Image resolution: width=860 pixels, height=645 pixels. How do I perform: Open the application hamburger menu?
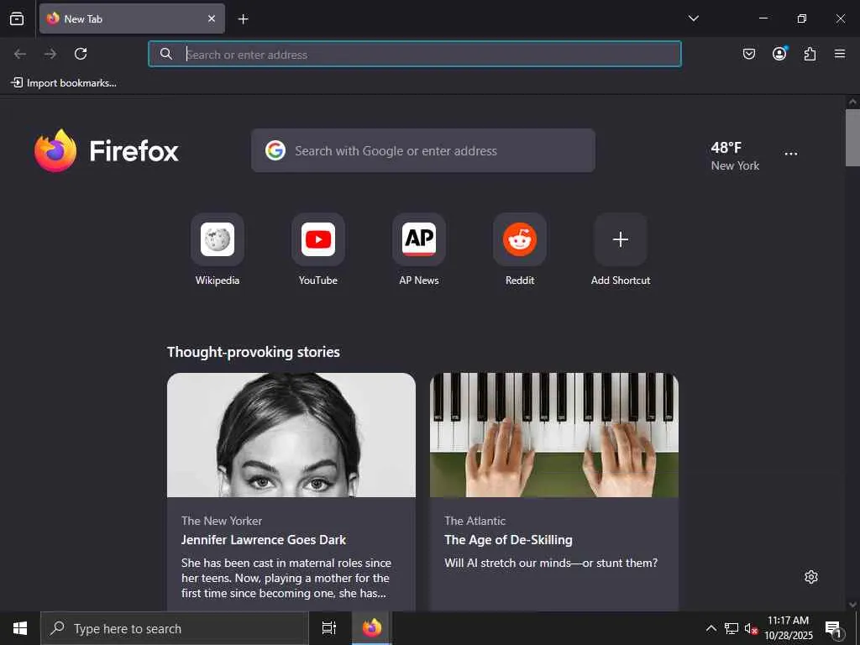840,54
